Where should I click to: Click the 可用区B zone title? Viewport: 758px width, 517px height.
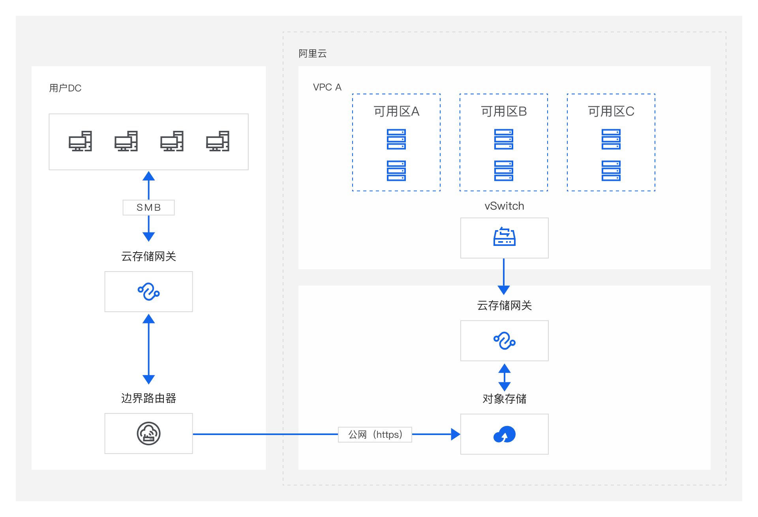pyautogui.click(x=504, y=112)
